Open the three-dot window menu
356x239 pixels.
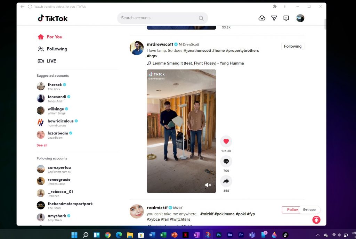tap(285, 6)
